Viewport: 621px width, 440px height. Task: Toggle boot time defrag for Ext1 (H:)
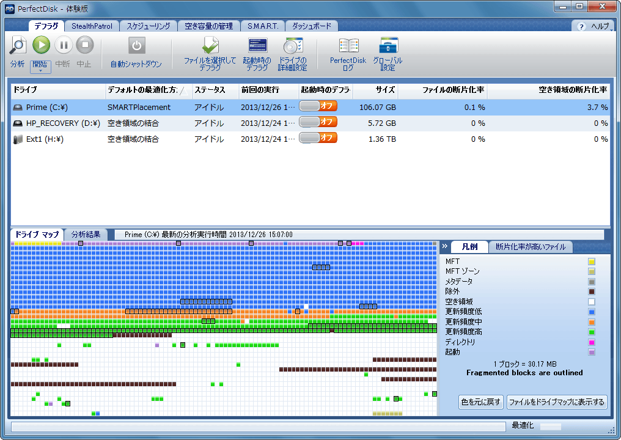pos(318,138)
